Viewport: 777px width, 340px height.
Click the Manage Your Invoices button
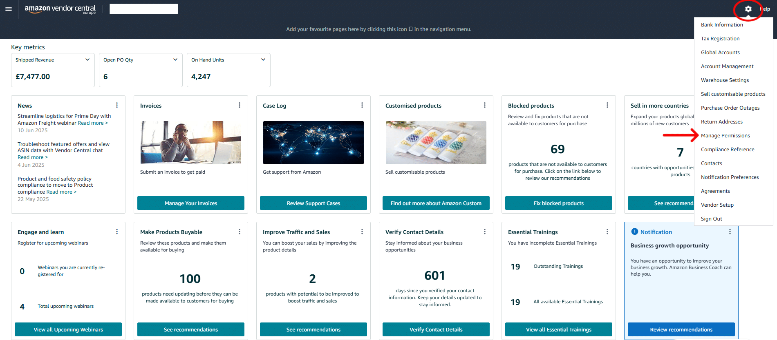click(x=191, y=203)
